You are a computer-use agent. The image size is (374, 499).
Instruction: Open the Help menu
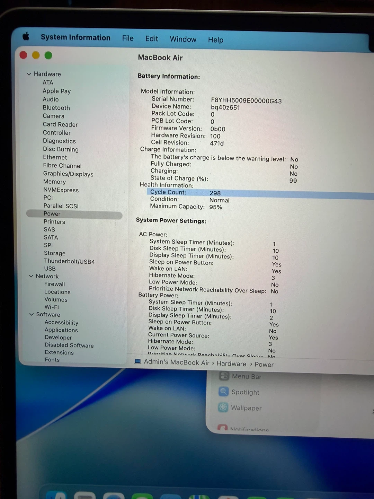[x=215, y=40]
